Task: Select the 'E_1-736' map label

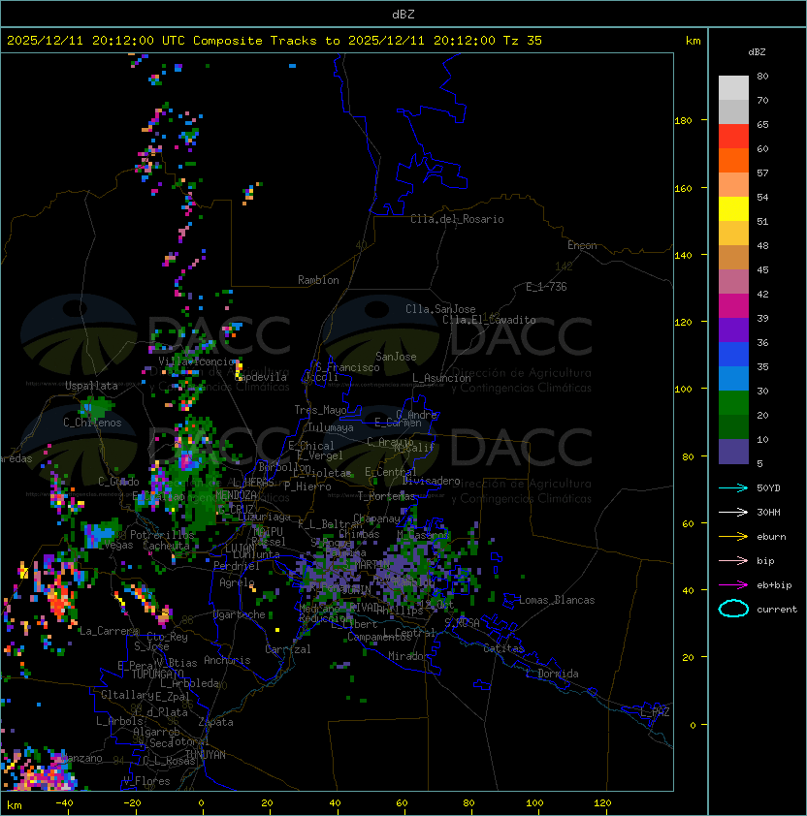Action: pyautogui.click(x=546, y=287)
